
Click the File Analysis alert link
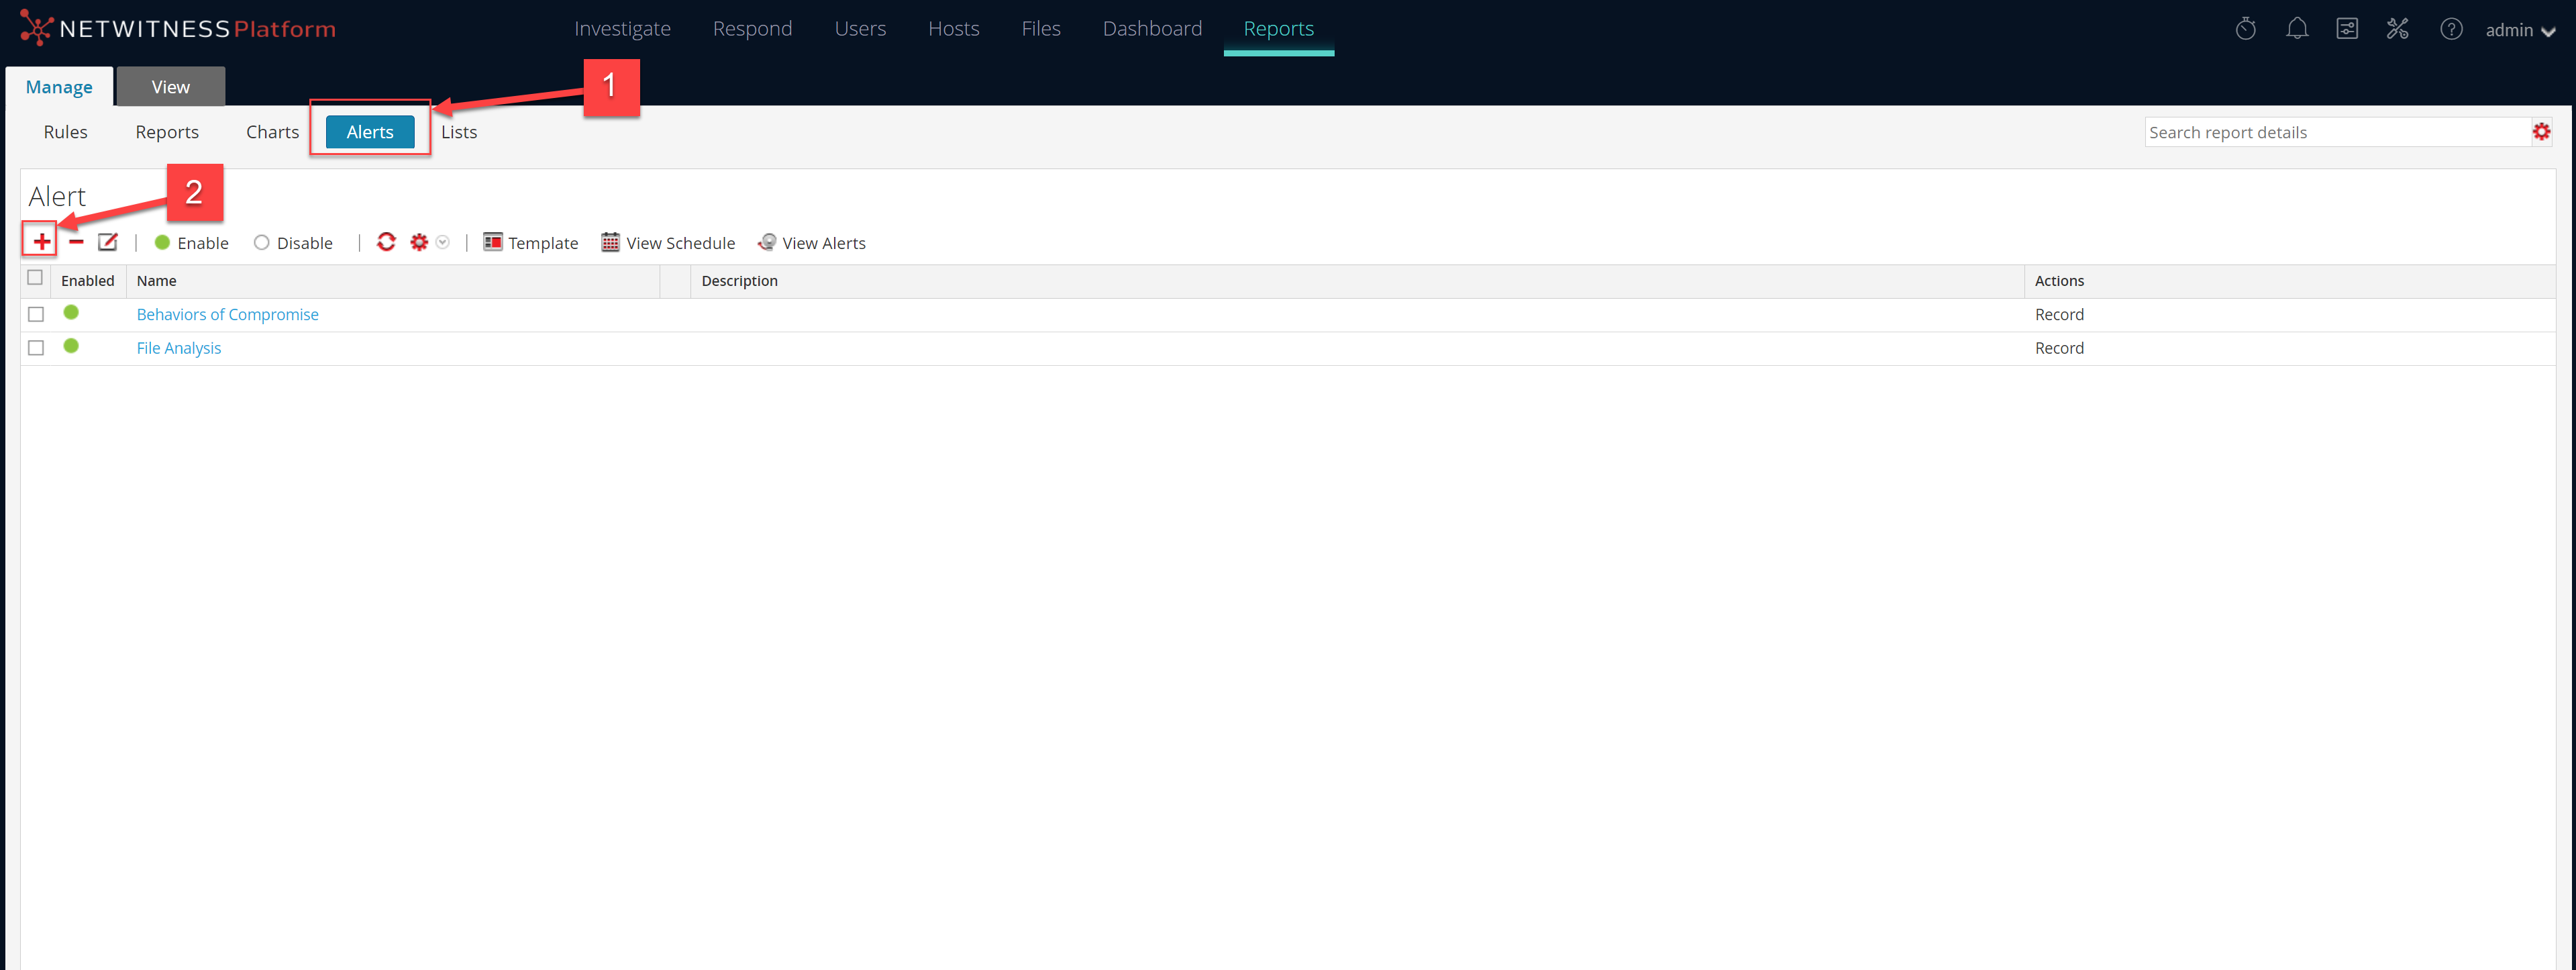coord(179,347)
